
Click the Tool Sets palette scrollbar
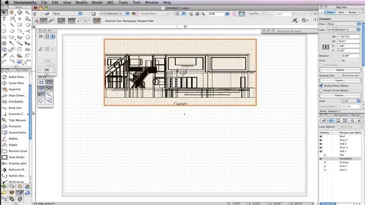coord(30,113)
